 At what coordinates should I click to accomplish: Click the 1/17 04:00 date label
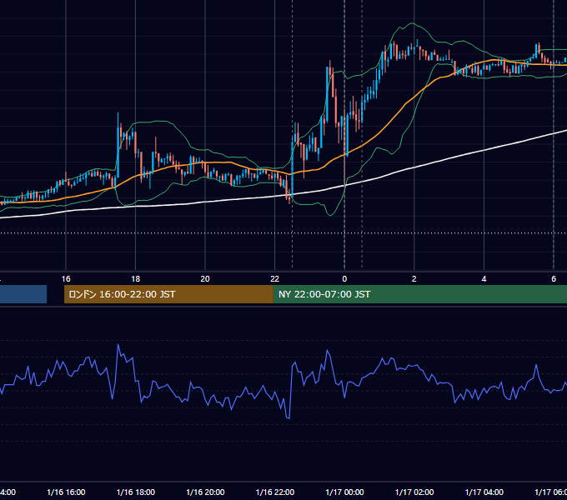click(484, 492)
